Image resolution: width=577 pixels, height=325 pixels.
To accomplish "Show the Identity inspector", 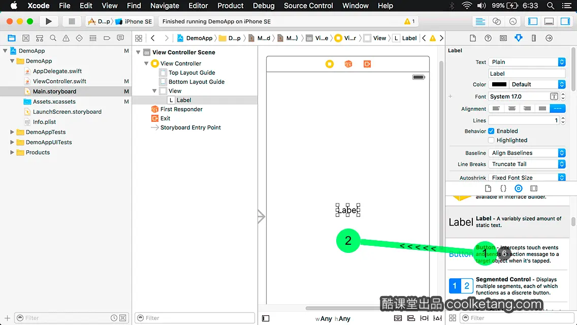I will pyautogui.click(x=503, y=38).
